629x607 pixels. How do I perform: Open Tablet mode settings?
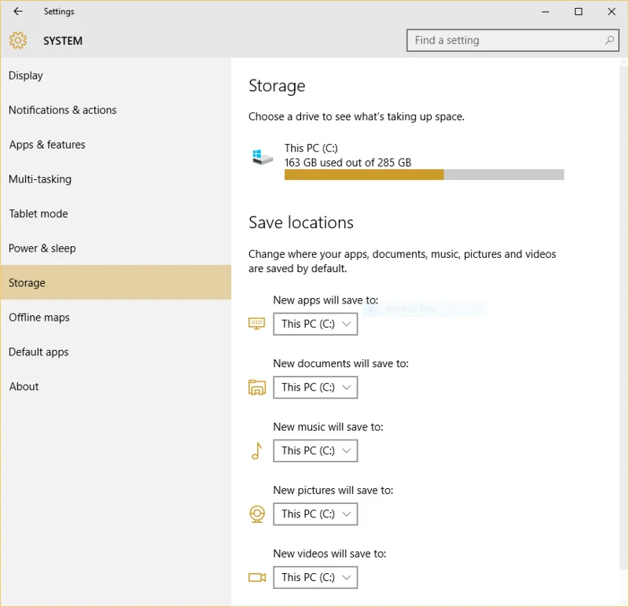tap(116, 213)
